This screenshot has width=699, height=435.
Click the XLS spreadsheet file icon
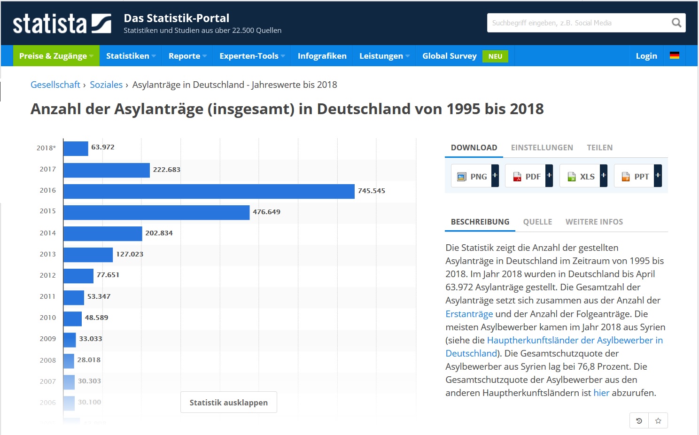point(571,177)
